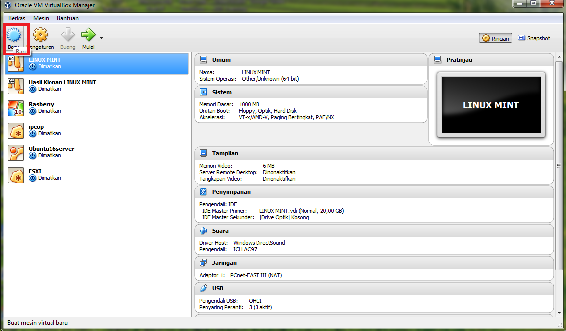Open the Suara settings header link
Image resolution: width=566 pixels, height=331 pixels.
(x=220, y=231)
